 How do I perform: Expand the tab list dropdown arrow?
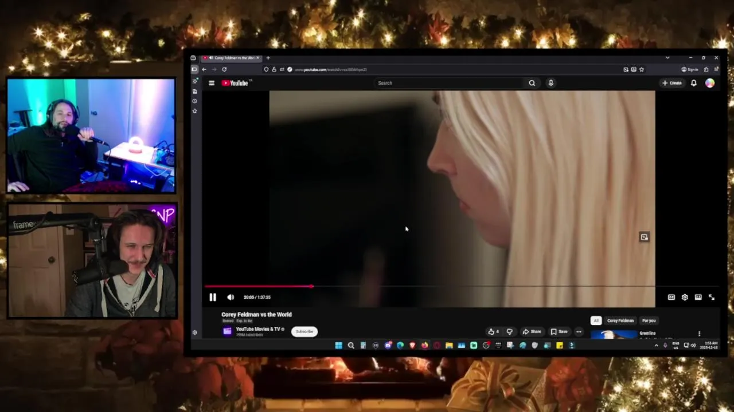tap(667, 58)
